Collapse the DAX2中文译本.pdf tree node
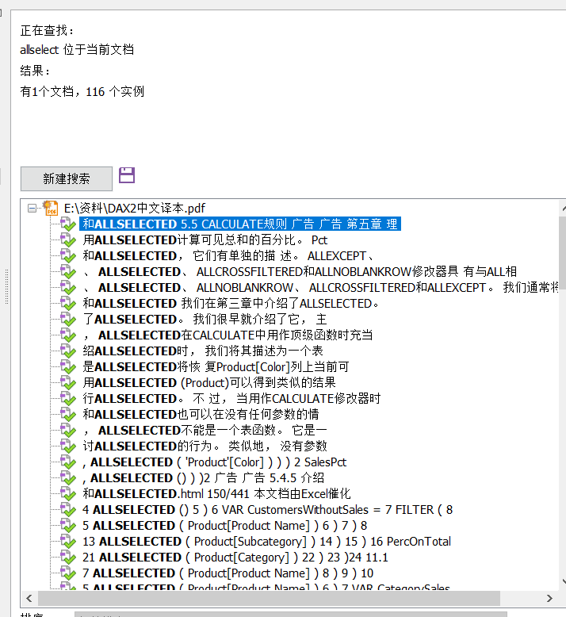Image resolution: width=566 pixels, height=617 pixels. pos(32,208)
